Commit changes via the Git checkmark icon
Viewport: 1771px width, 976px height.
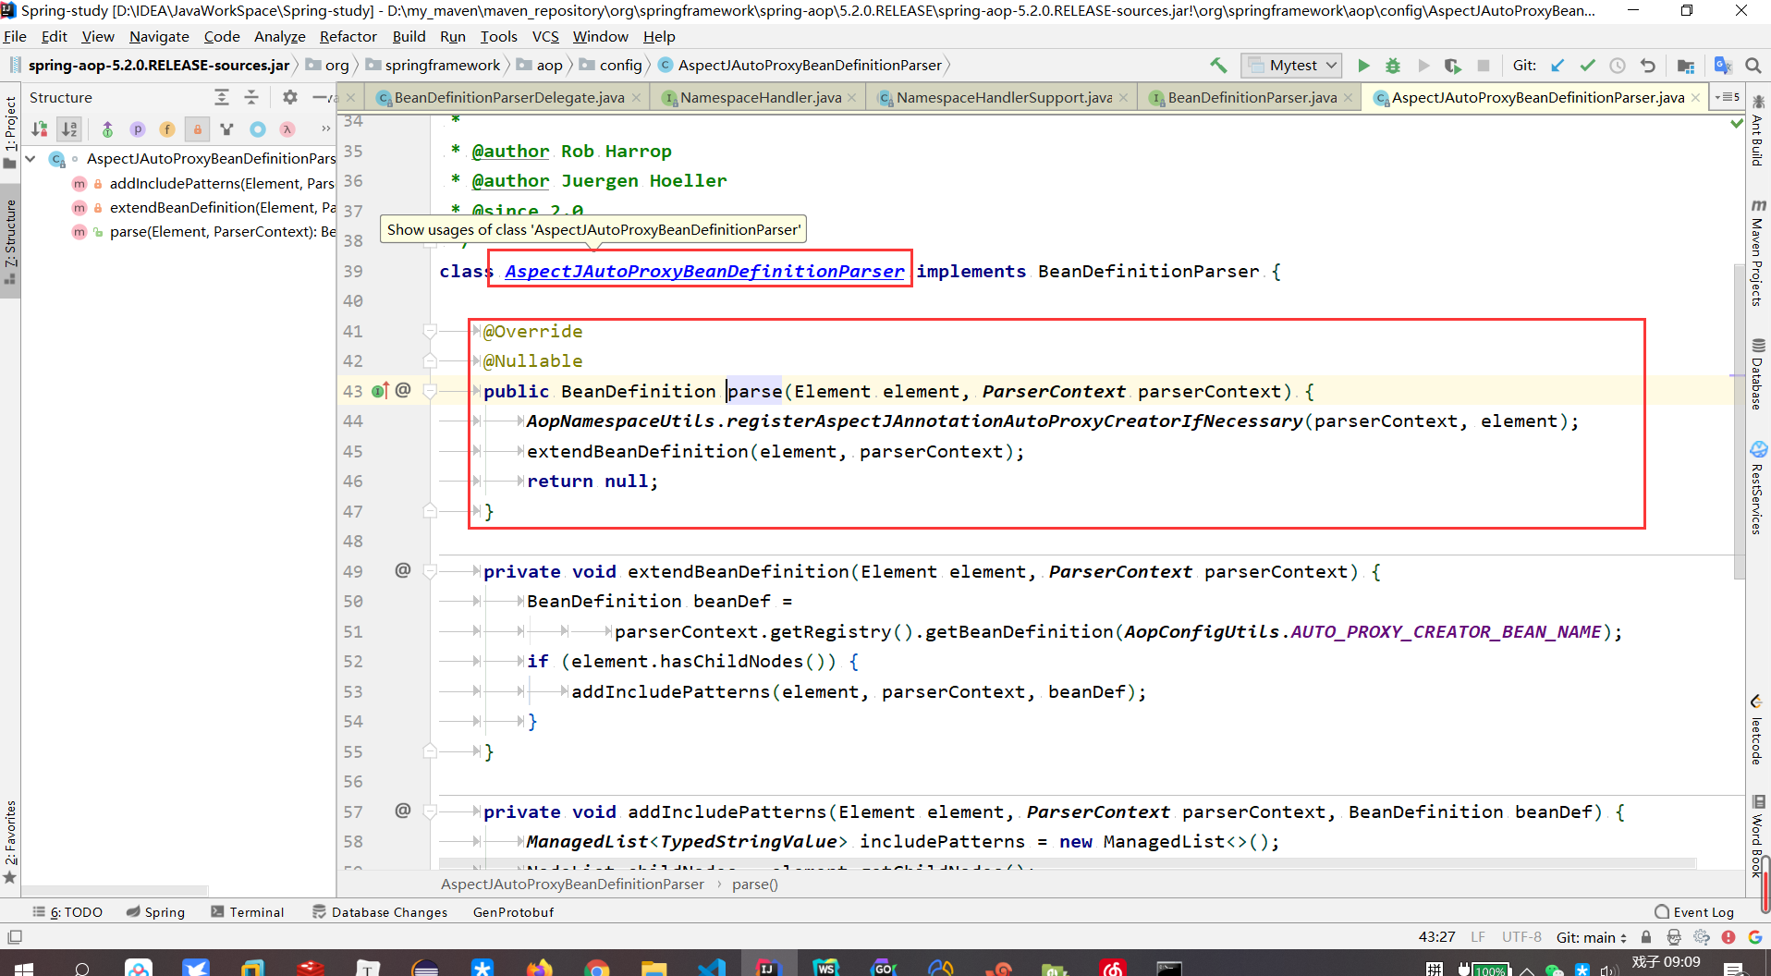[1588, 66]
